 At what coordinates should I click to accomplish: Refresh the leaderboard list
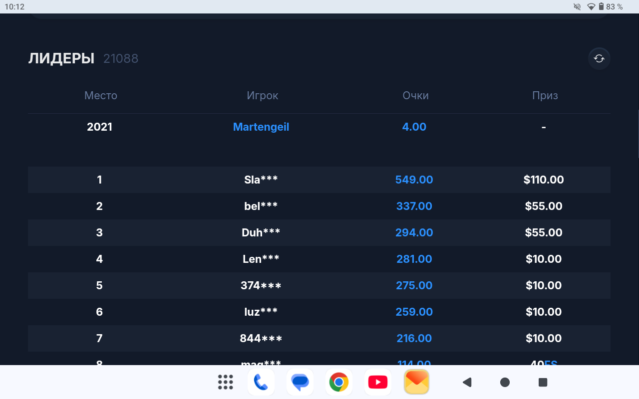[x=599, y=59]
